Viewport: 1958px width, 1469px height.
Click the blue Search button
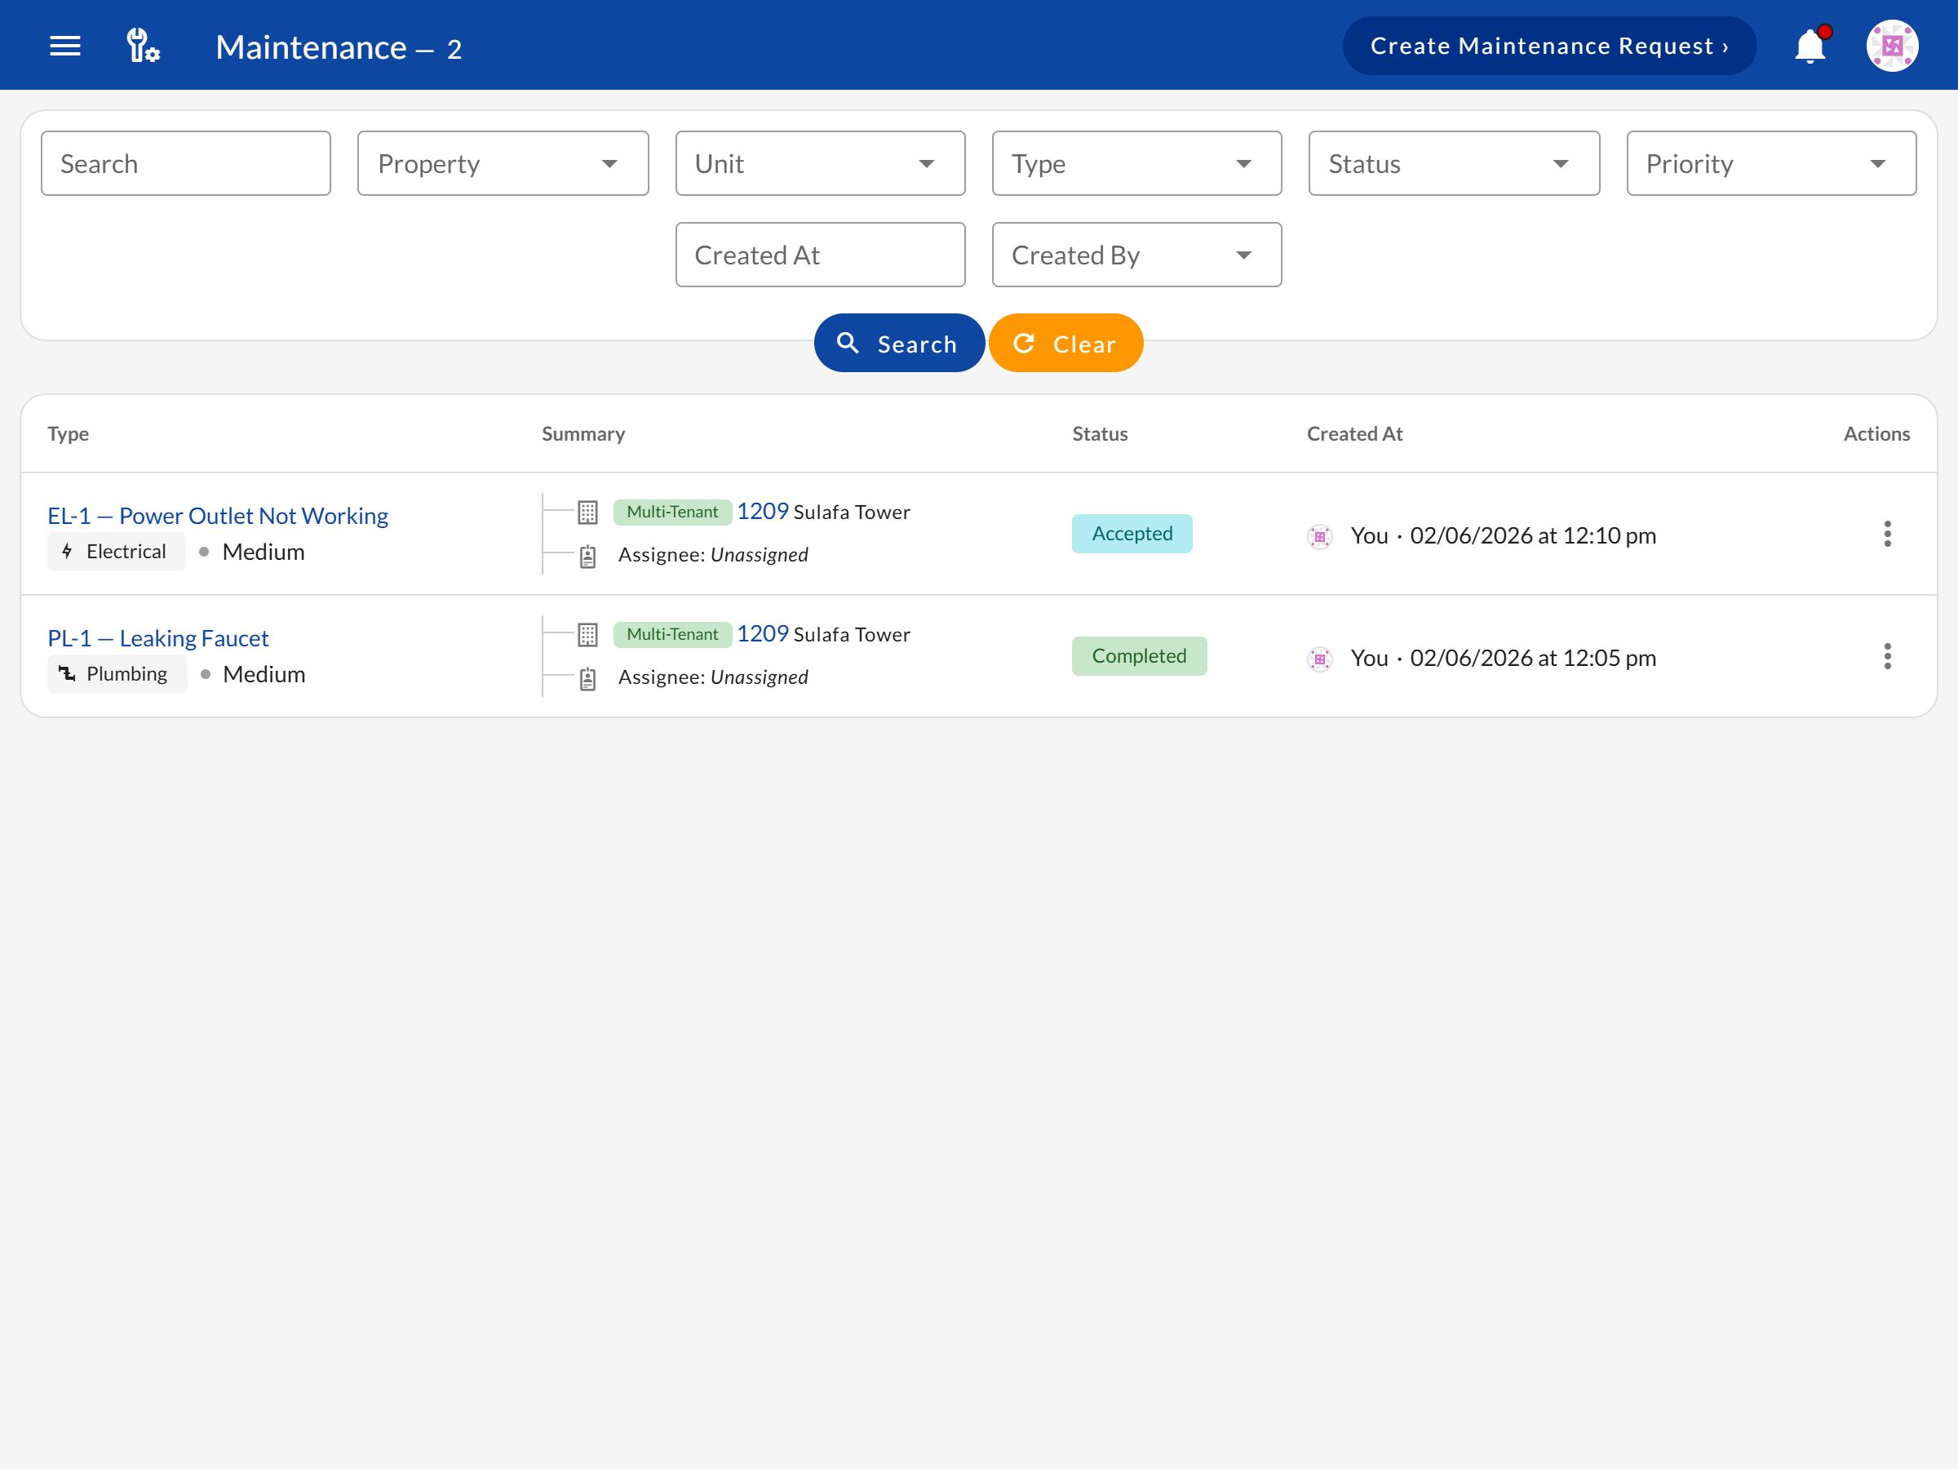coord(898,343)
